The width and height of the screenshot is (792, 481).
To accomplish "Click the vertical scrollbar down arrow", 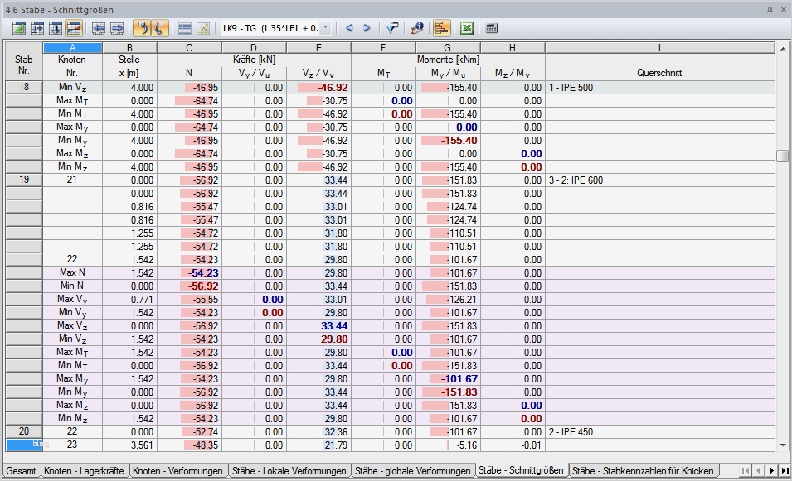I will point(783,445).
